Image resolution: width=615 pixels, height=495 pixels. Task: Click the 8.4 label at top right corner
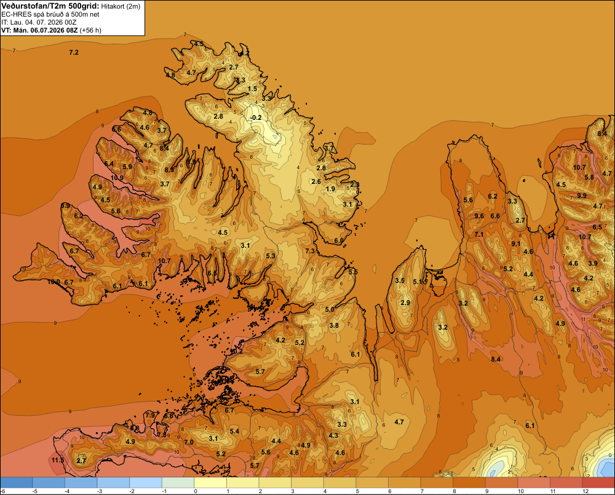[602, 134]
